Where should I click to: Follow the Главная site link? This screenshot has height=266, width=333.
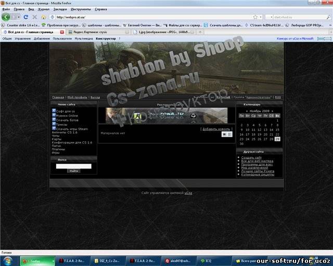[x=58, y=97]
